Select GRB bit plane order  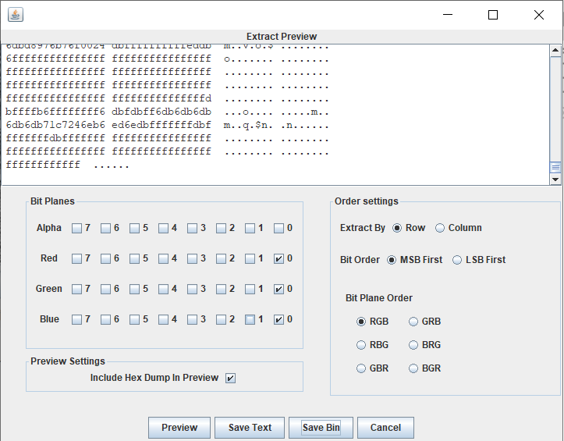tap(413, 322)
